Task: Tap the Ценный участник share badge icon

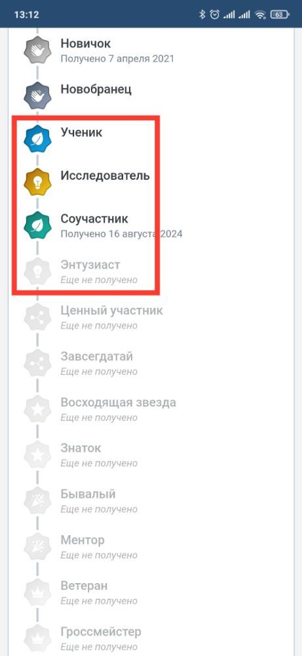Action: click(37, 317)
